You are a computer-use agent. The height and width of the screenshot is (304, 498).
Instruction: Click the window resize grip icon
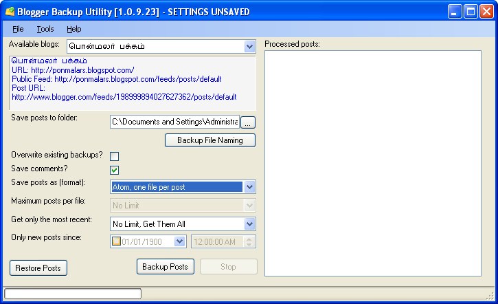point(490,296)
